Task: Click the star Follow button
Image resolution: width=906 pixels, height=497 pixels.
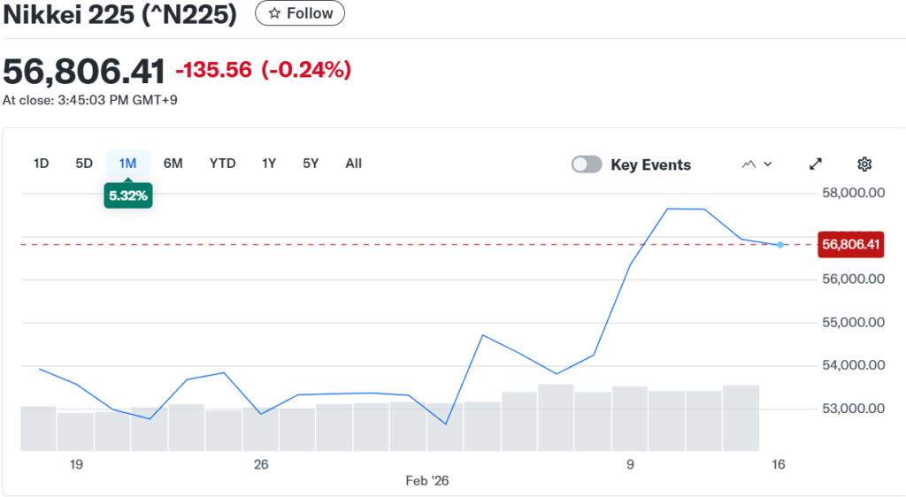Action: [300, 13]
